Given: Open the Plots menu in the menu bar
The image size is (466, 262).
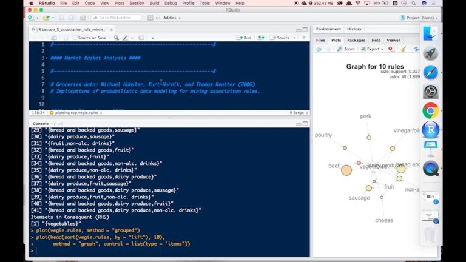Looking at the screenshot, I should coord(119,3).
